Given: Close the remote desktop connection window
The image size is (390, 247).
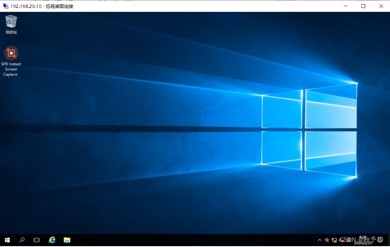Looking at the screenshot, I should pos(381,6).
